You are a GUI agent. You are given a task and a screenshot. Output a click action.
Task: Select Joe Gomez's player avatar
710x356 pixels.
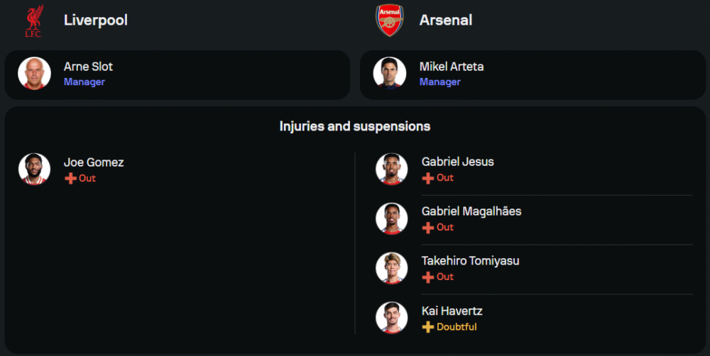[34, 169]
